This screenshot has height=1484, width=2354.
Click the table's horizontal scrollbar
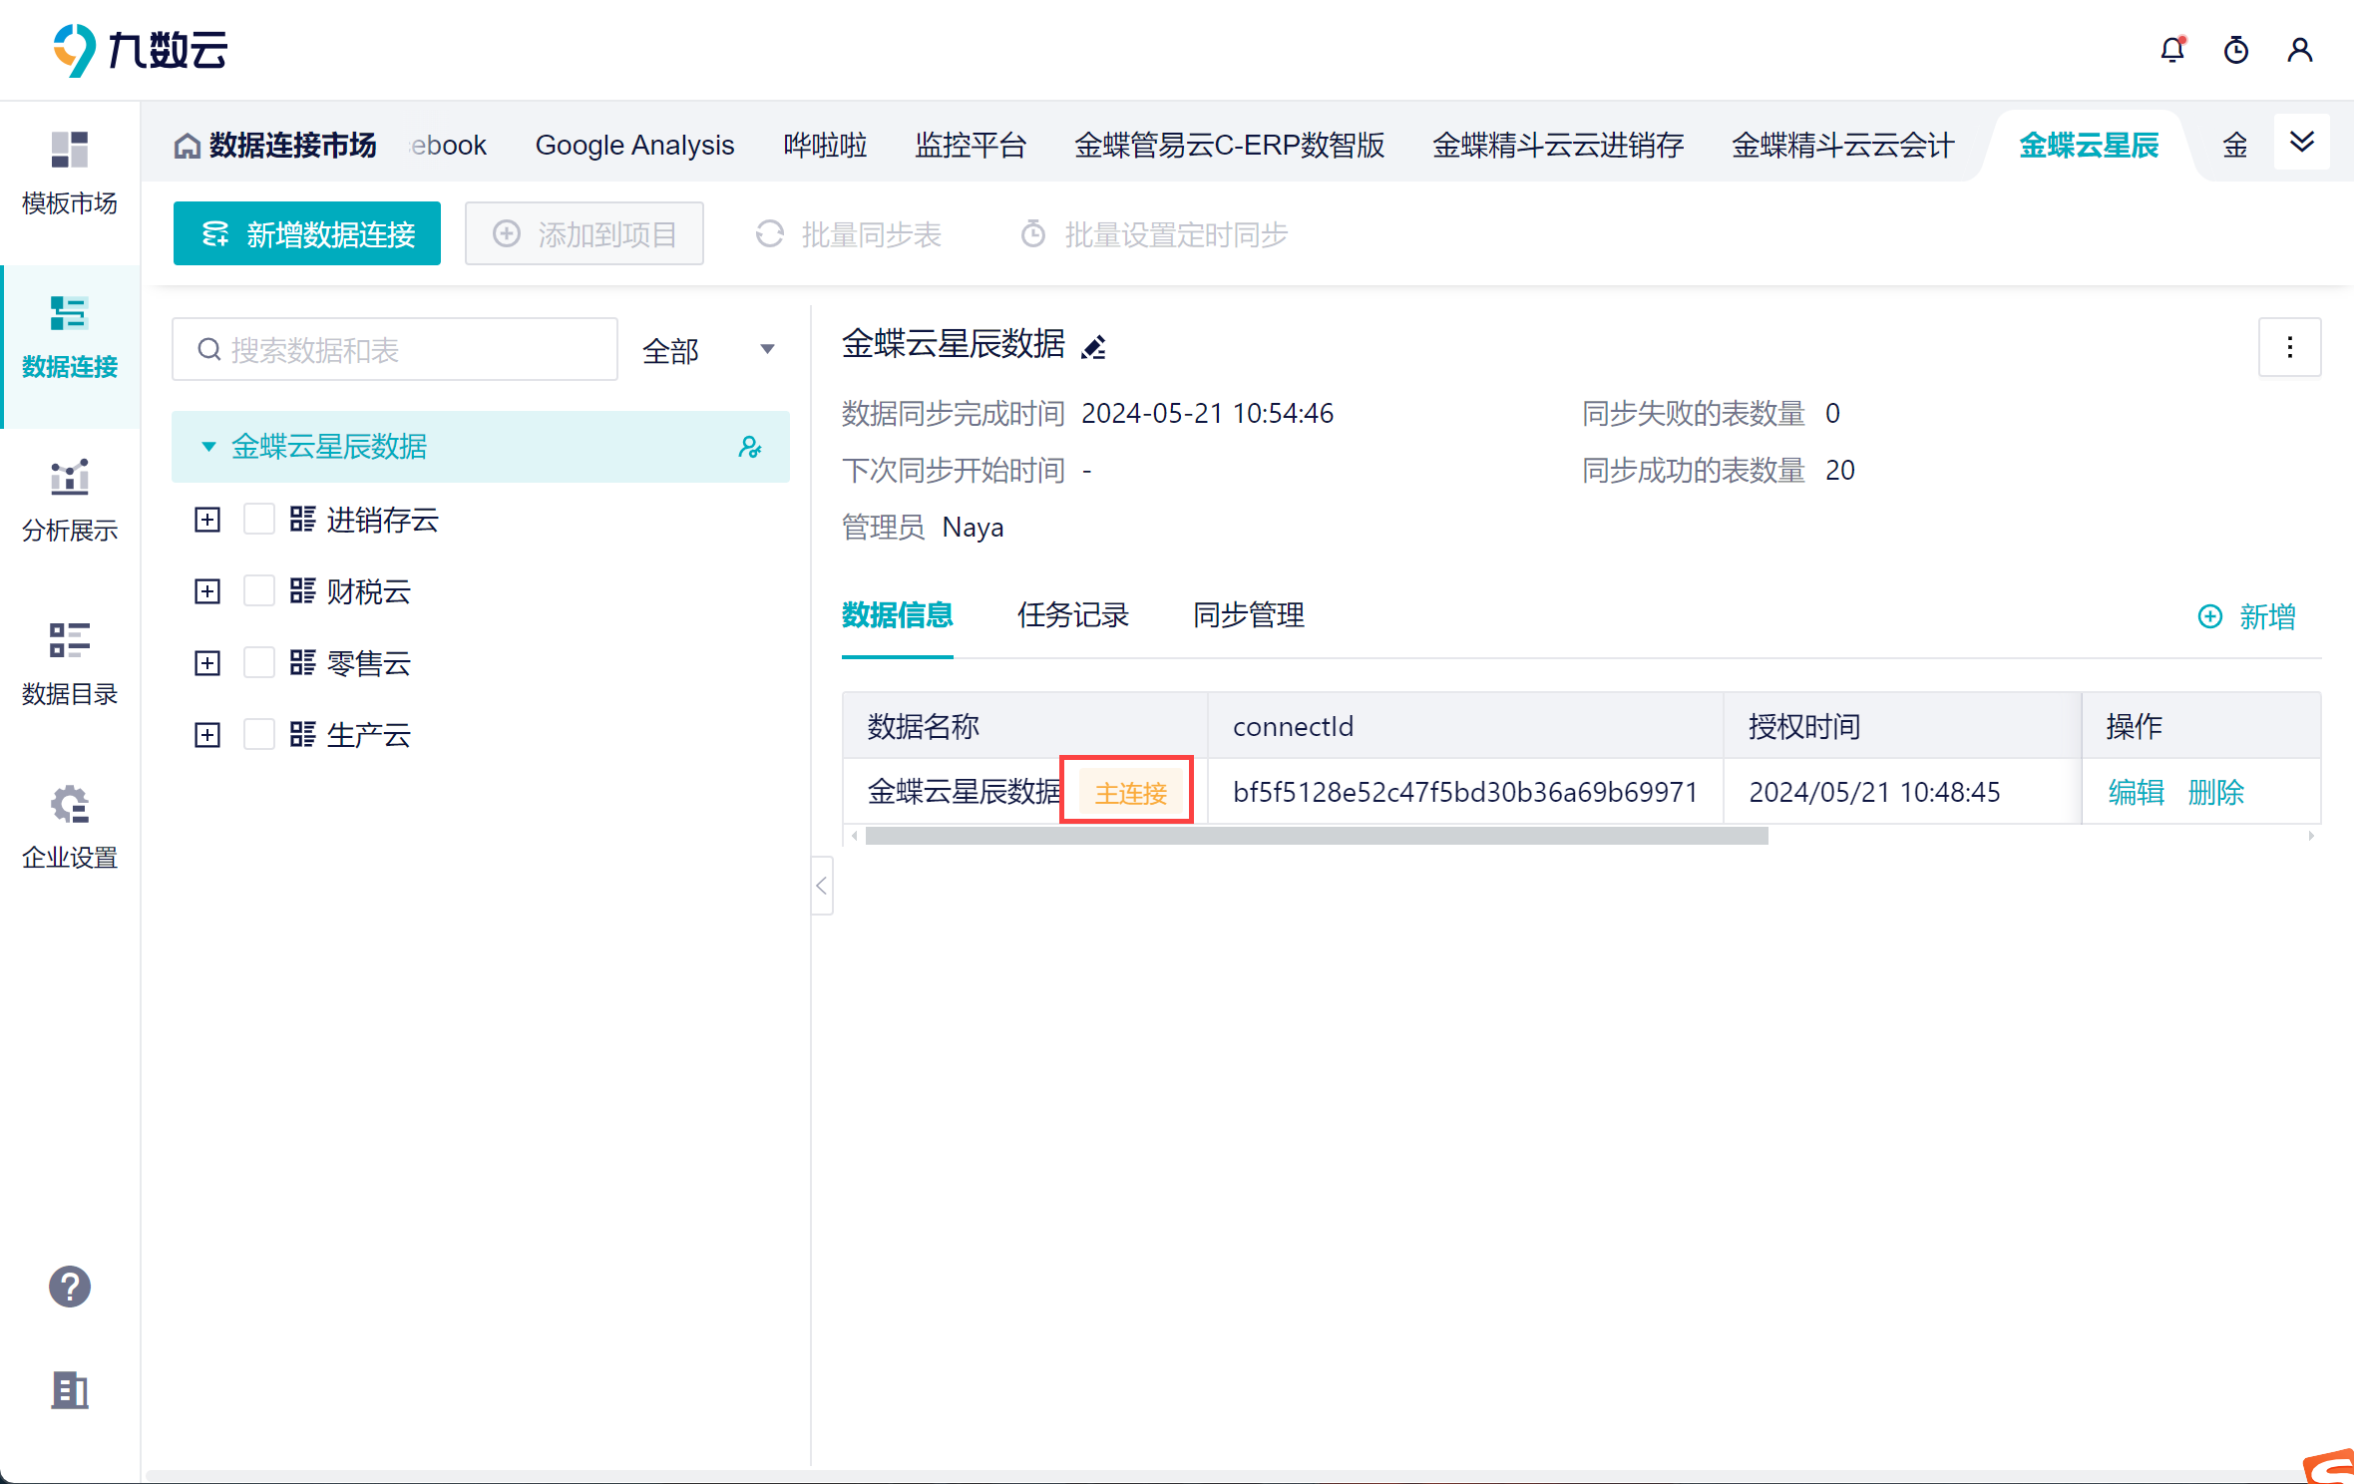coord(1317,837)
